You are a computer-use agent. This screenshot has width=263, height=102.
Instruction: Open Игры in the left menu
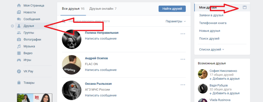click(27, 60)
